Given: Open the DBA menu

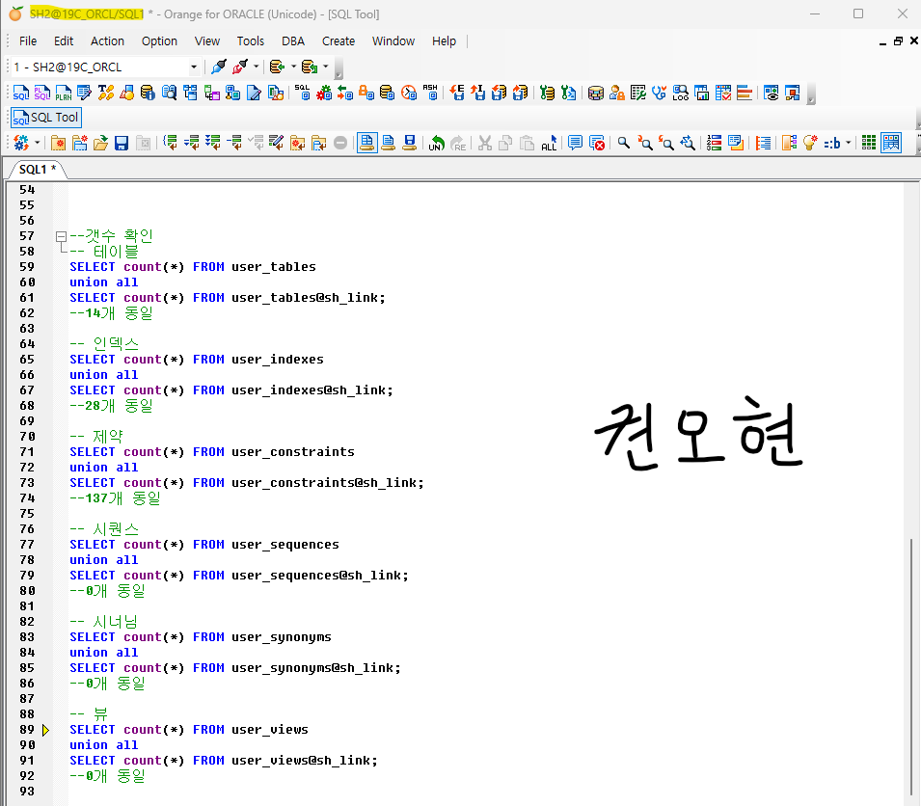Looking at the screenshot, I should point(292,41).
